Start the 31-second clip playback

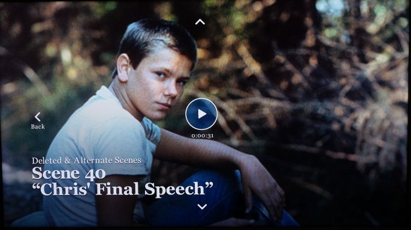(x=201, y=114)
